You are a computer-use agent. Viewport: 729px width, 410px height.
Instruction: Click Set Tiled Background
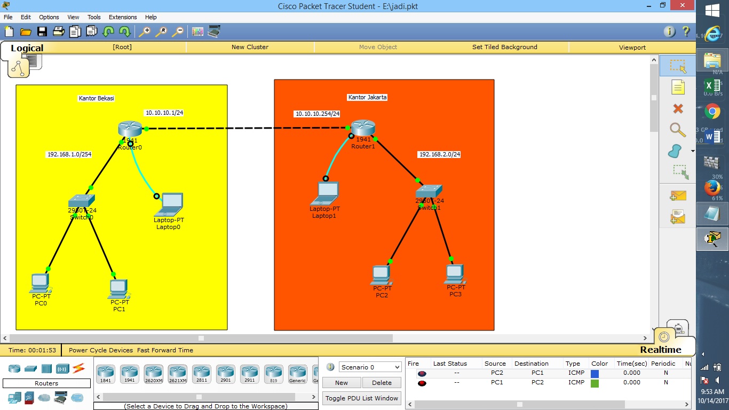[x=505, y=47]
